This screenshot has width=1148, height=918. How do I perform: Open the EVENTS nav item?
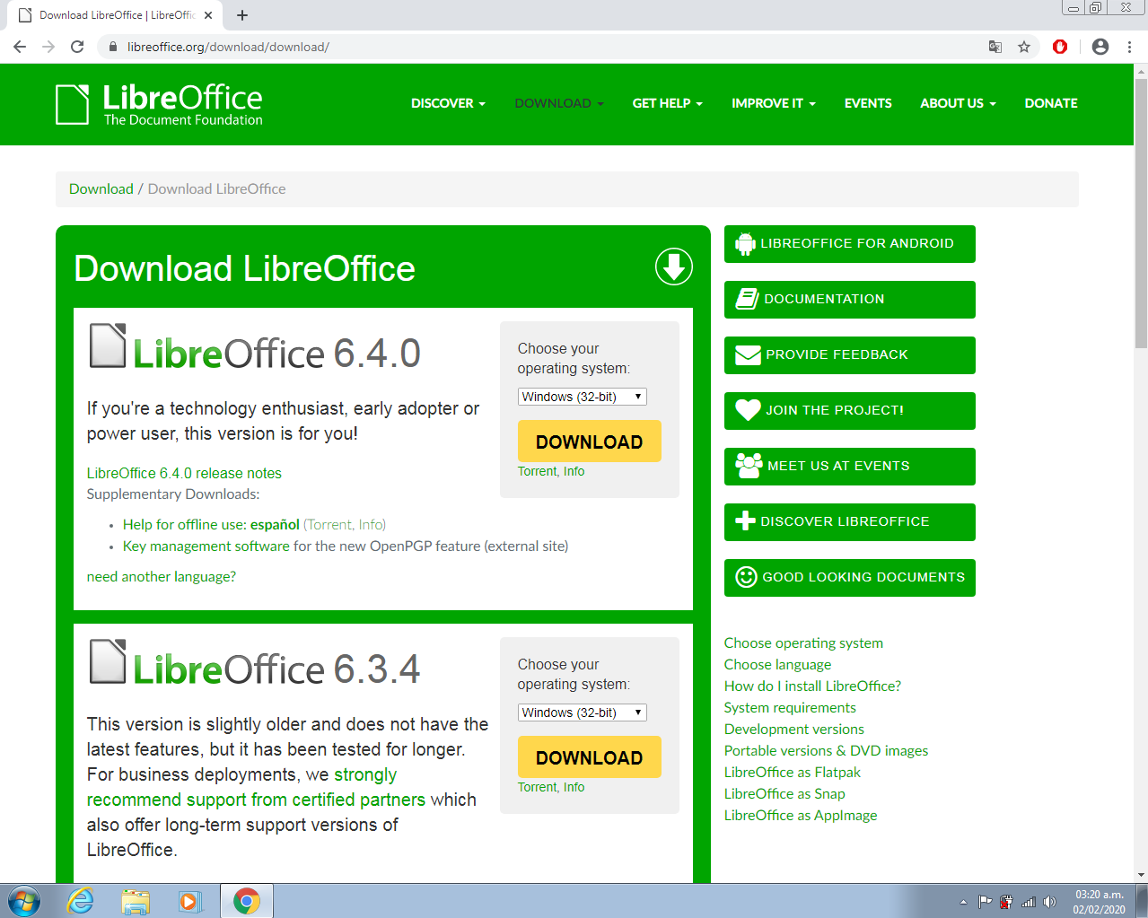click(868, 103)
